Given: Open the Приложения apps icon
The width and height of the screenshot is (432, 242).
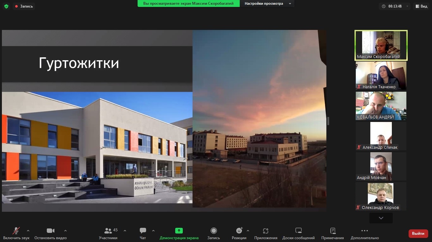Looking at the screenshot, I should click(x=266, y=231).
